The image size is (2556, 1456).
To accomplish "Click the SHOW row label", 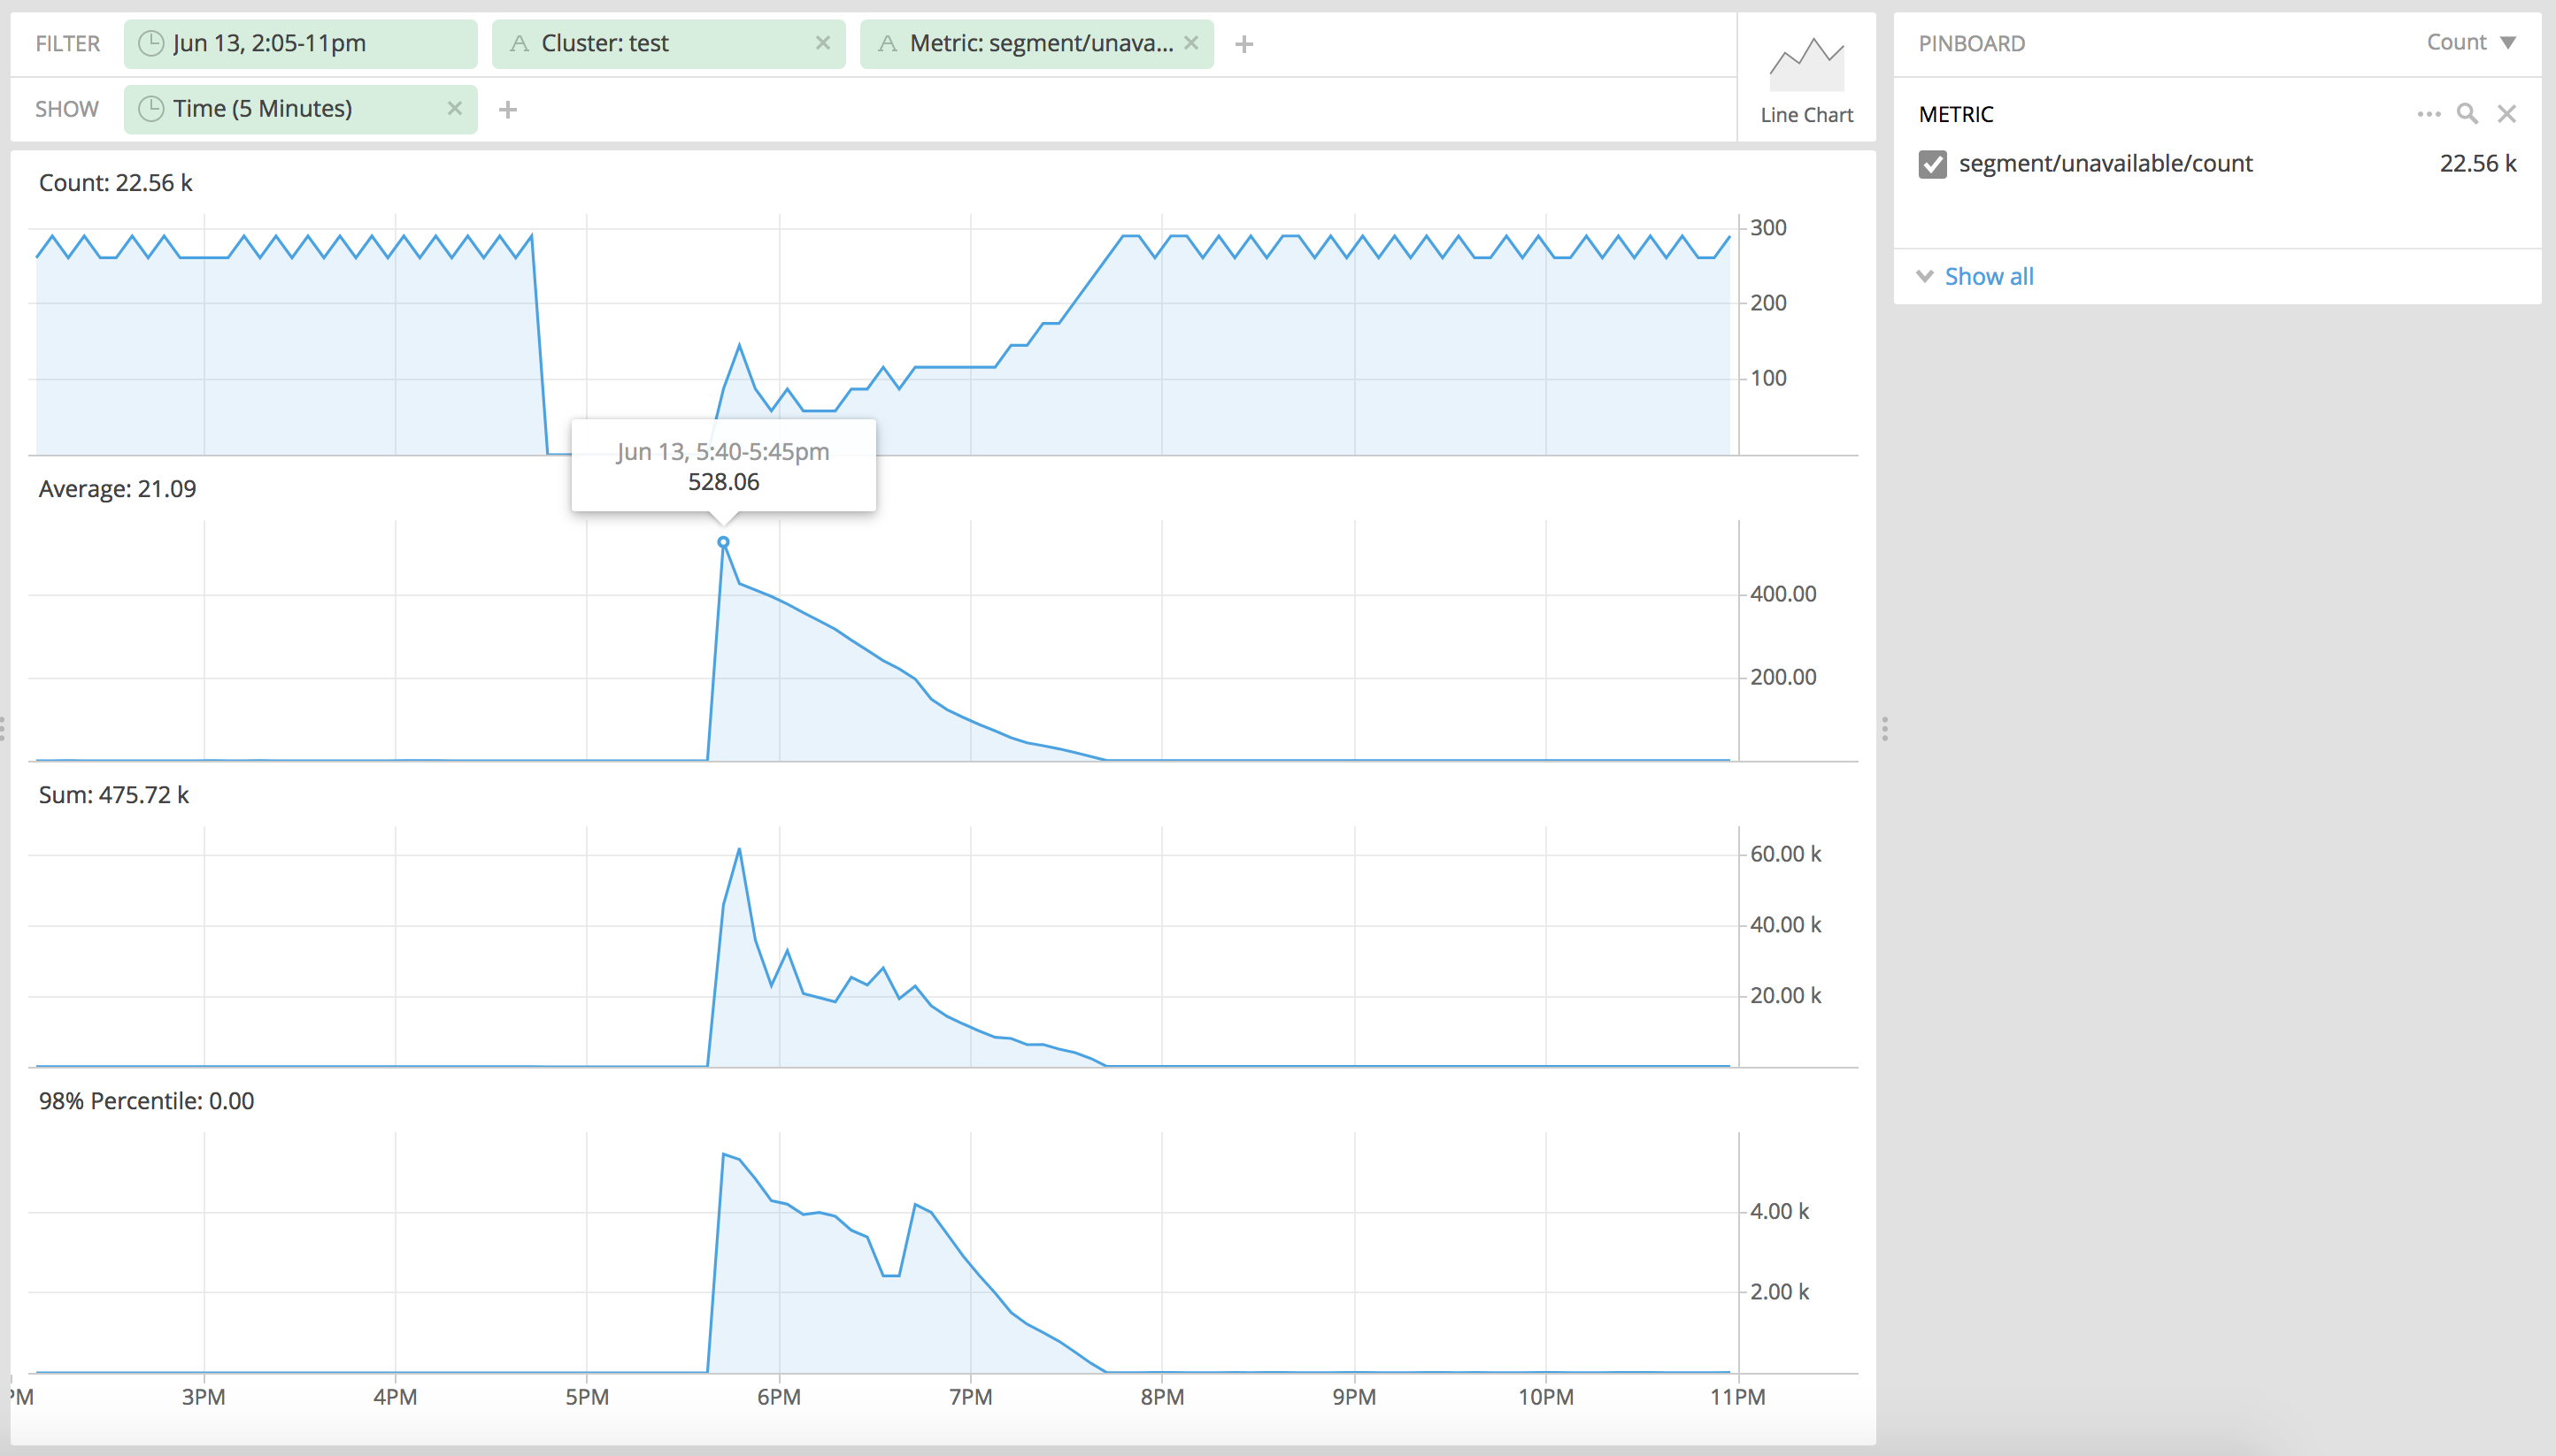I will click(66, 109).
